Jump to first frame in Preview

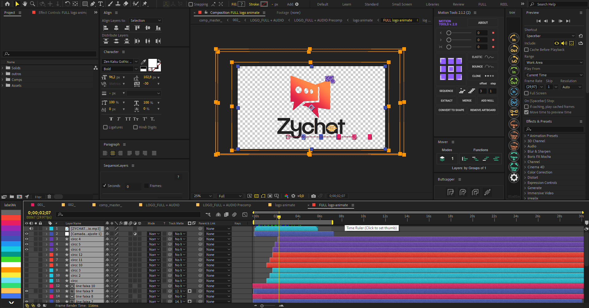tap(538, 21)
